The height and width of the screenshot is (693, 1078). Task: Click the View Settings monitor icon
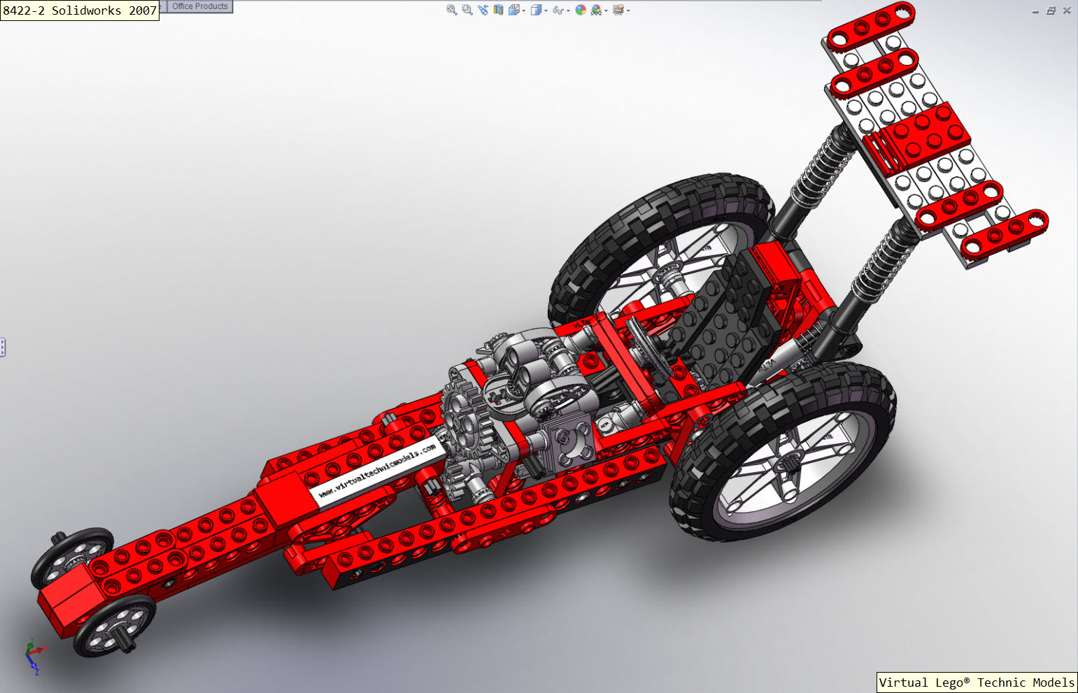[618, 10]
